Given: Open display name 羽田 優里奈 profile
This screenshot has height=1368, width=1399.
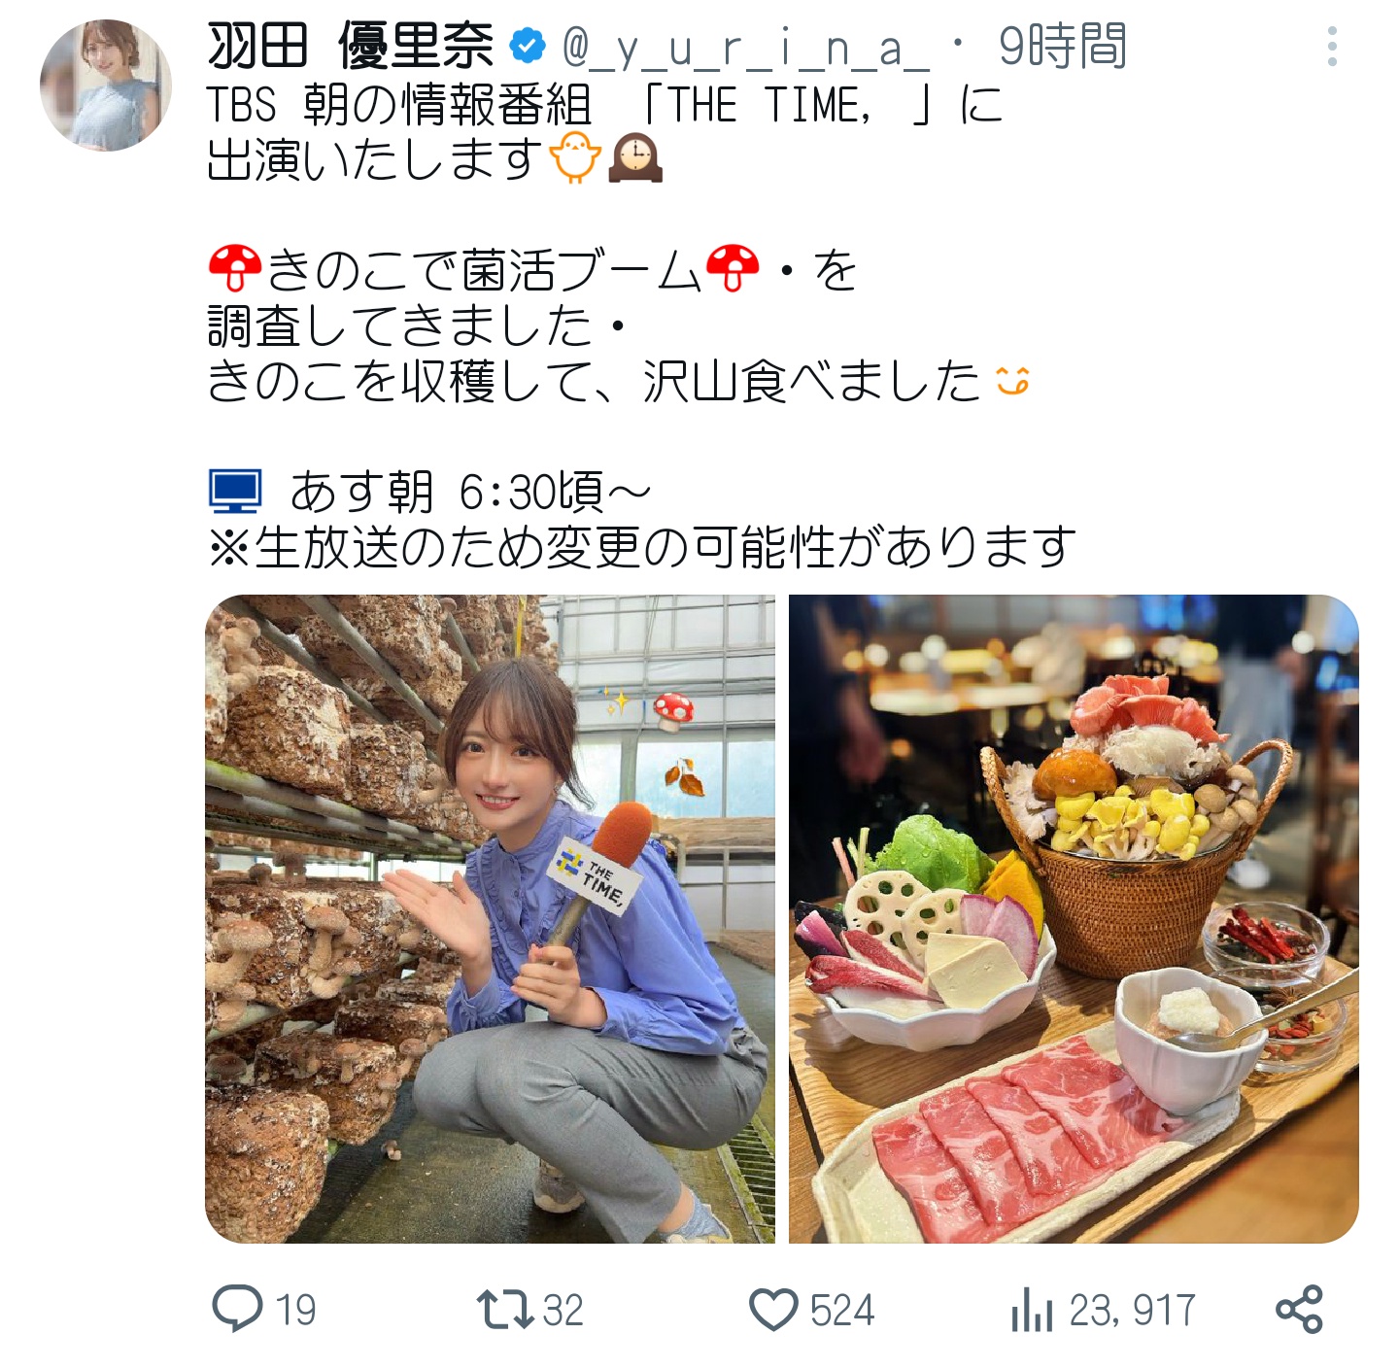Looking at the screenshot, I should click(351, 46).
